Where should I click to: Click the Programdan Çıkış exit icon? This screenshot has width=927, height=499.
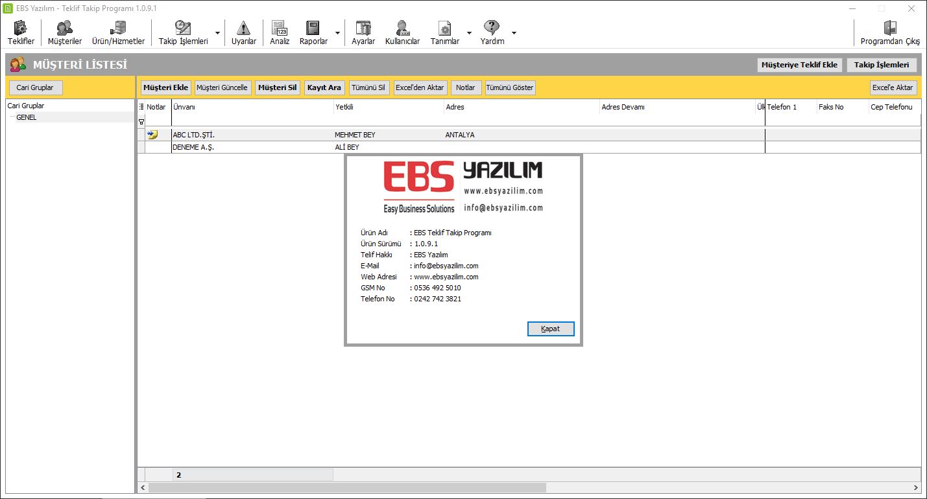click(890, 32)
